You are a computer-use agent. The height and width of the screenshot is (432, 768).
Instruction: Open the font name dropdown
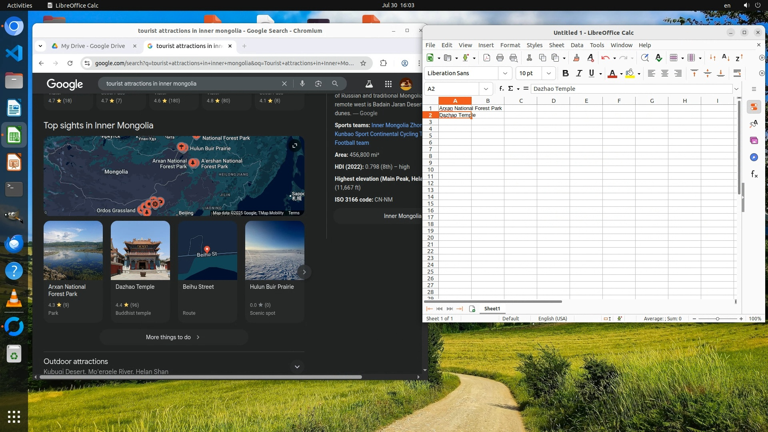(x=505, y=73)
